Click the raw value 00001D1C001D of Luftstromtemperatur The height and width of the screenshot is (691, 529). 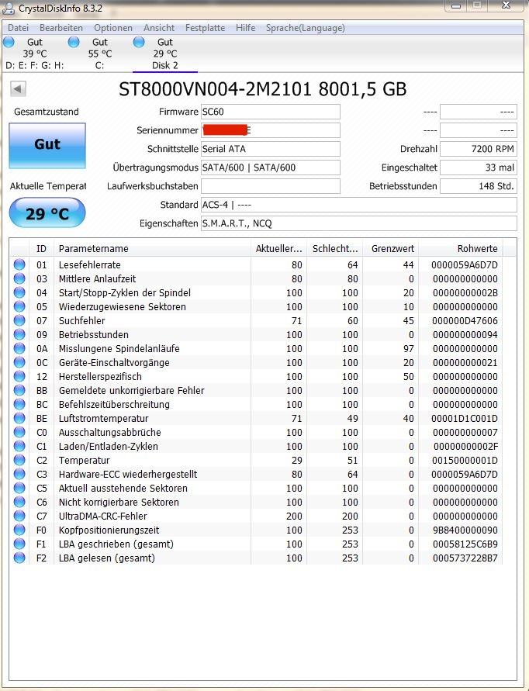click(464, 419)
